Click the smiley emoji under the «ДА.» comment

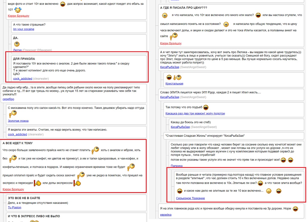click(17, 44)
